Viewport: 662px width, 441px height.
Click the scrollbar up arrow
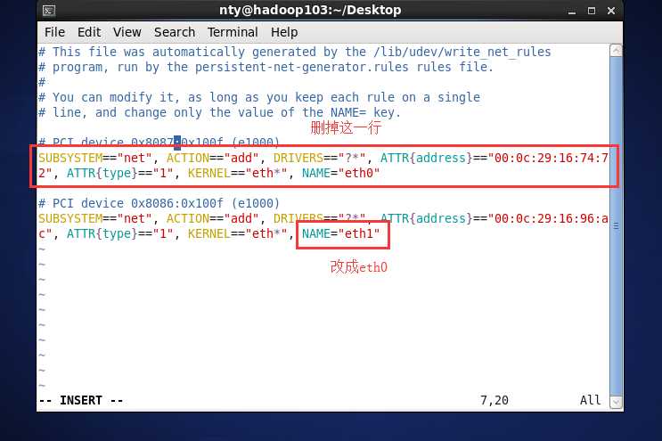(616, 51)
